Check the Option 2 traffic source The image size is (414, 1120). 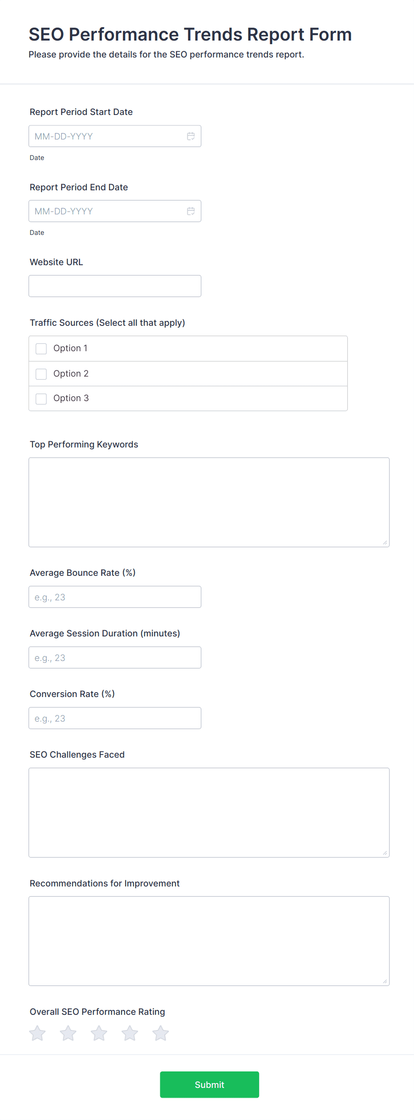[x=41, y=374]
